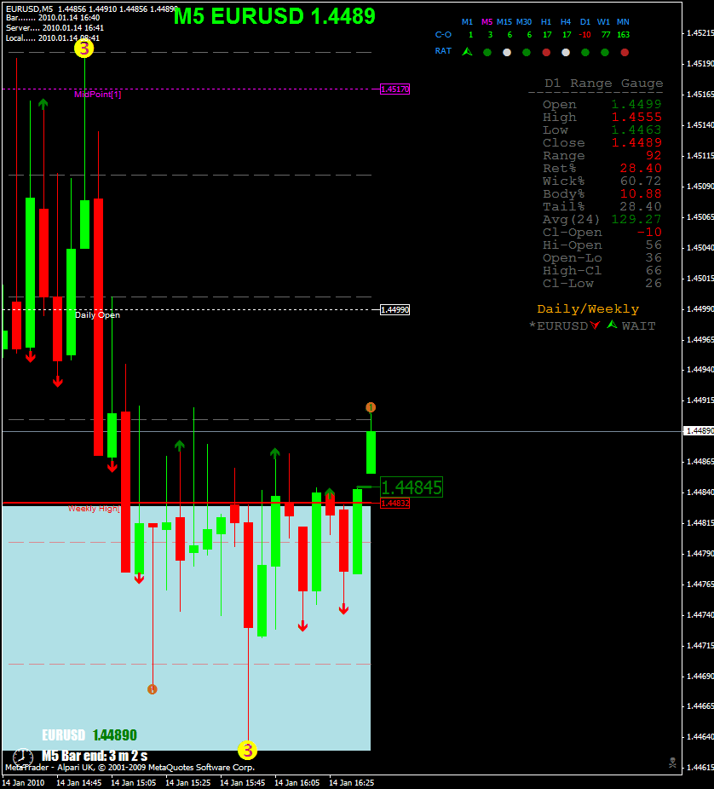Viewport: 714px width, 789px height.
Task: Click the M5 EURUSD 1.4489 chart title
Action: point(274,16)
